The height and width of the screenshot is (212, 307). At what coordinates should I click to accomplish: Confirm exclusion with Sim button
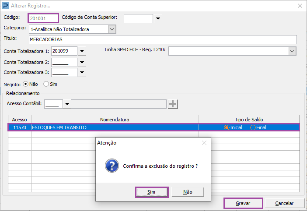coord(152,192)
